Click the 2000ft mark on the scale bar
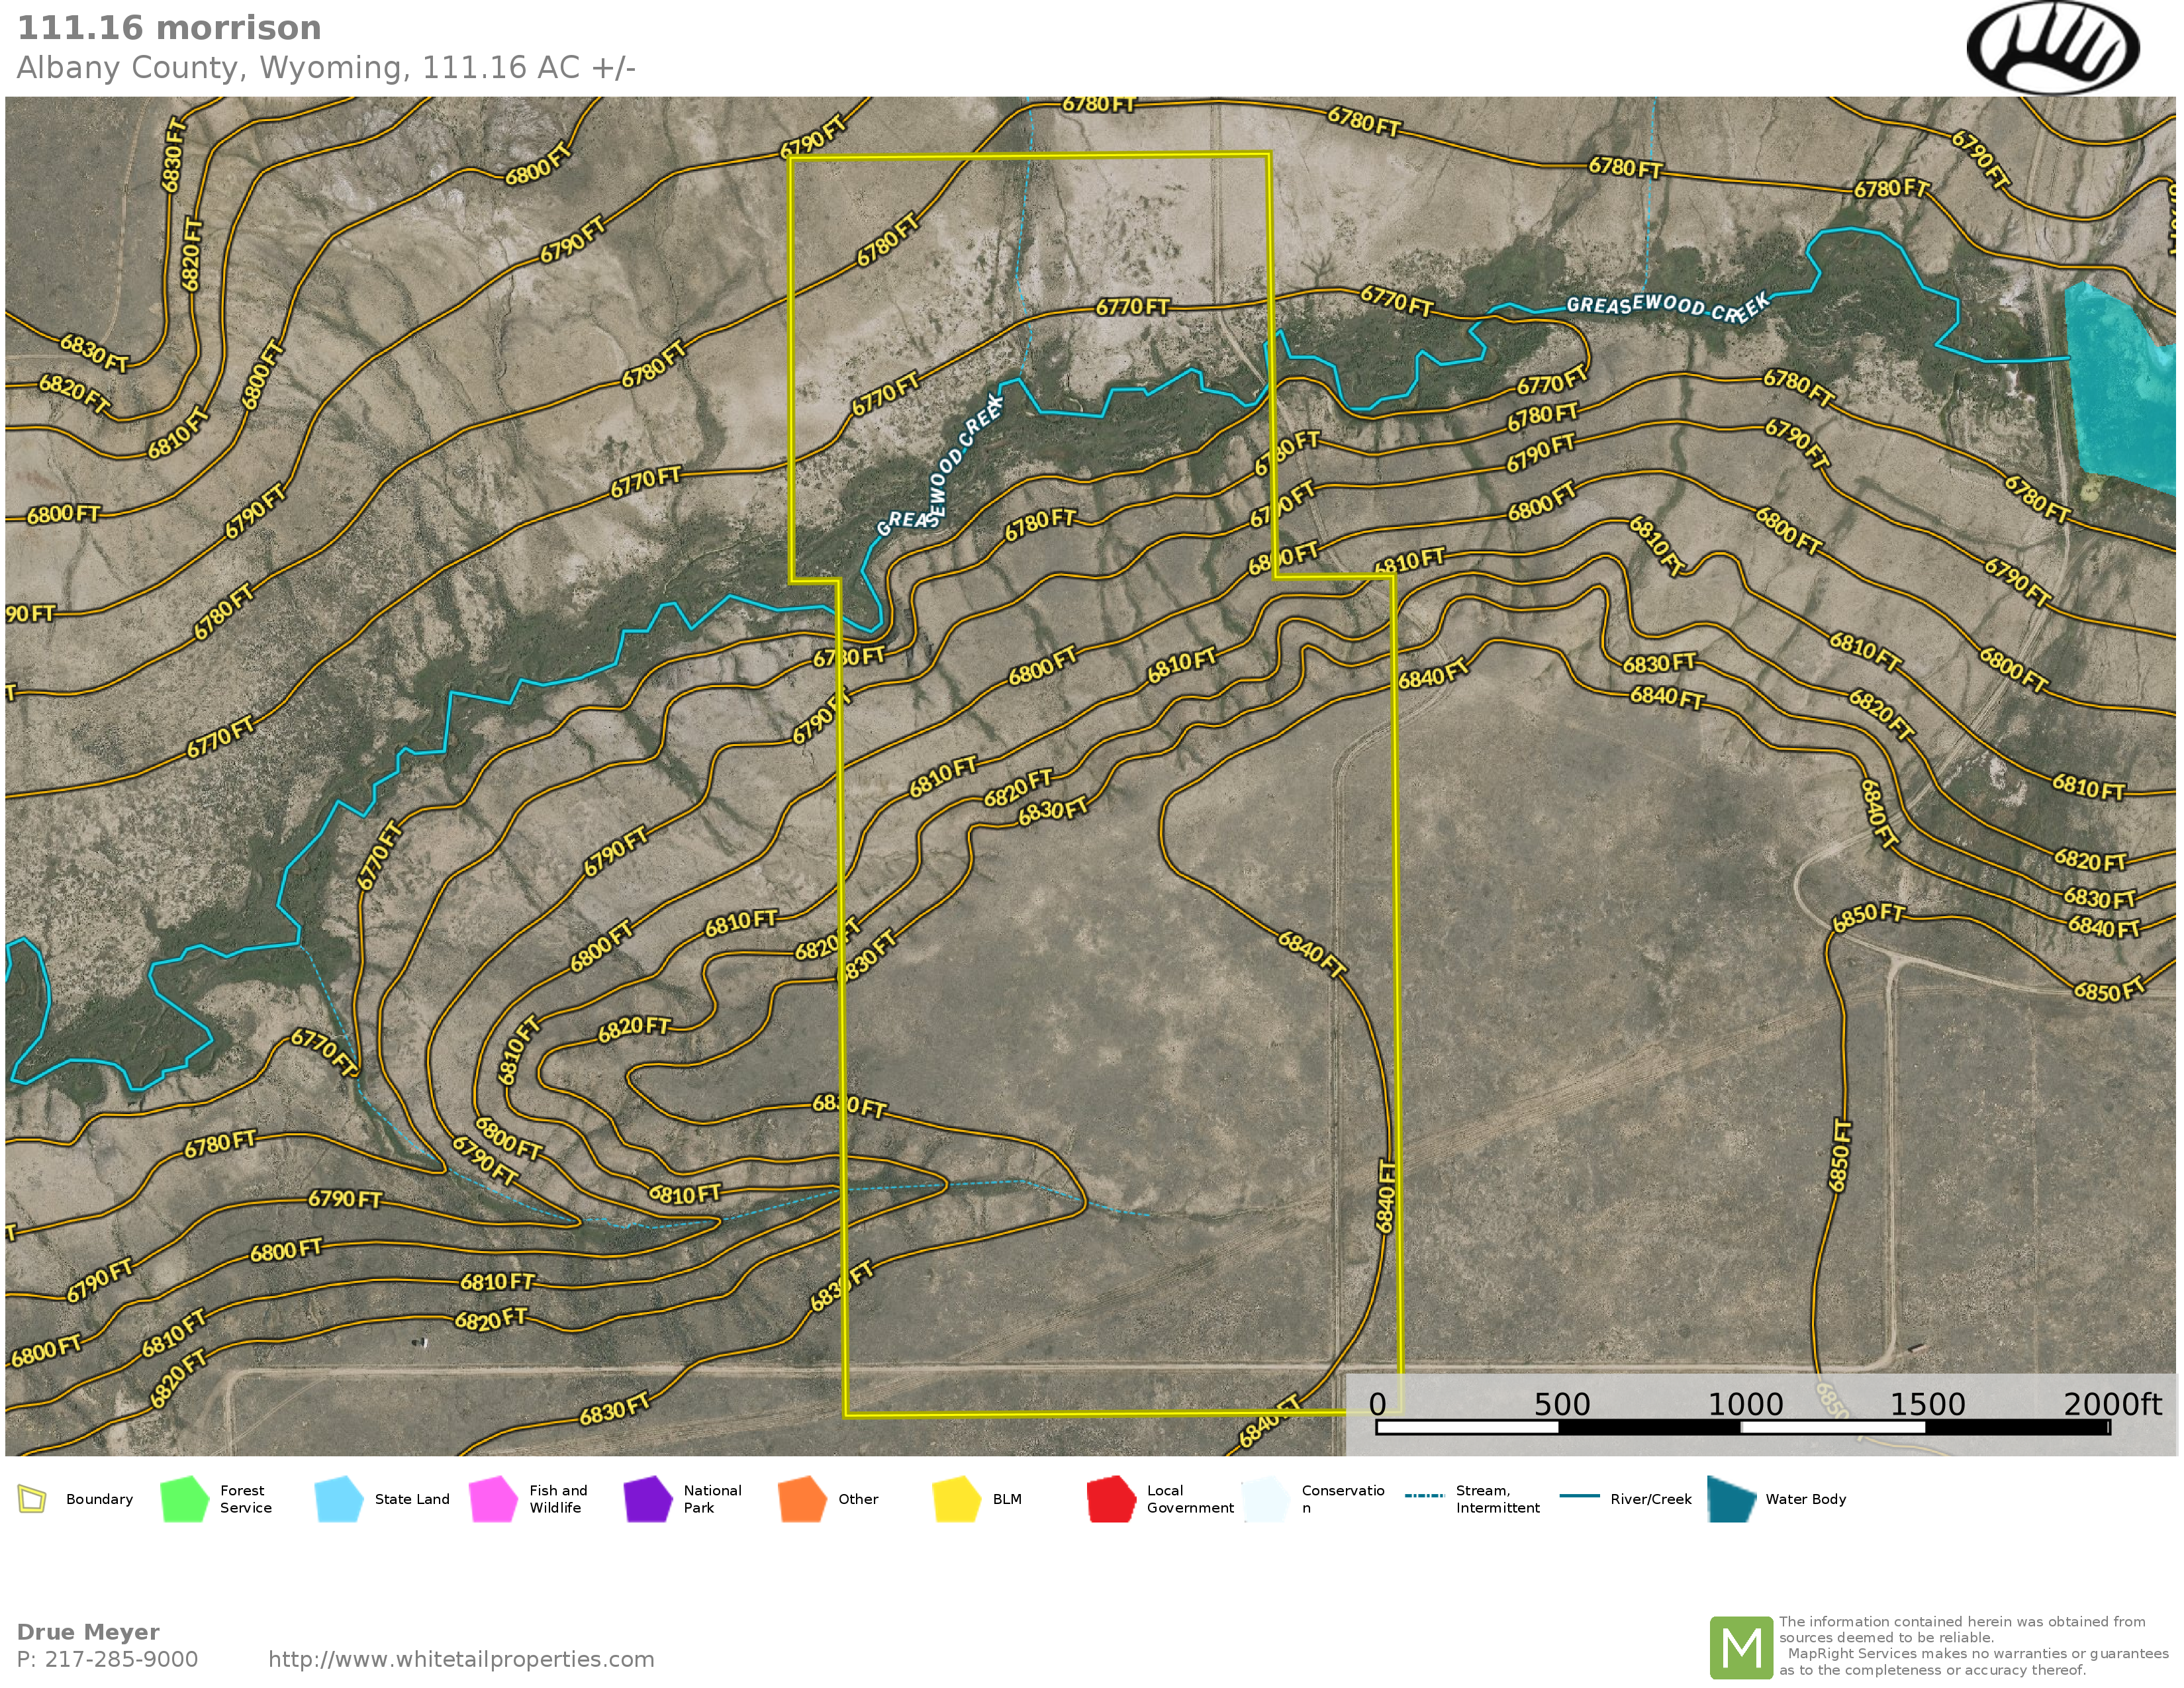The height and width of the screenshot is (1688, 2184). [x=2111, y=1404]
